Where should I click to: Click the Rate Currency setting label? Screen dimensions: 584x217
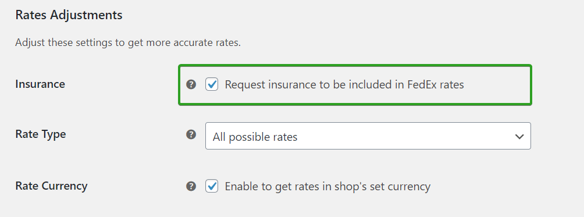pyautogui.click(x=51, y=186)
